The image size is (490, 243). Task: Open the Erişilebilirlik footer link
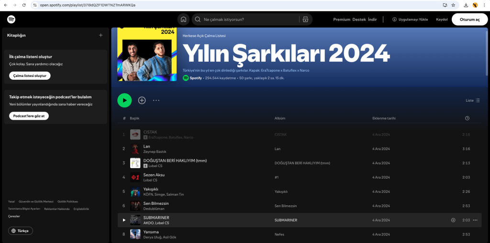point(81,209)
